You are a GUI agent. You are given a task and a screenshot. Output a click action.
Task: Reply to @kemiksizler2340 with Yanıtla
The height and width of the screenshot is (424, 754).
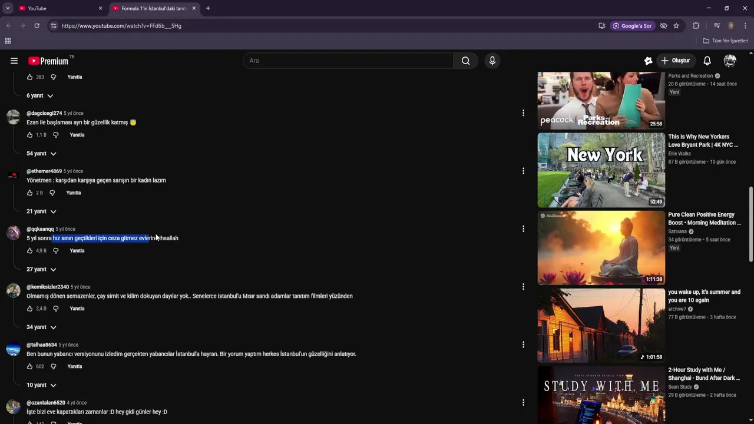[77, 309]
